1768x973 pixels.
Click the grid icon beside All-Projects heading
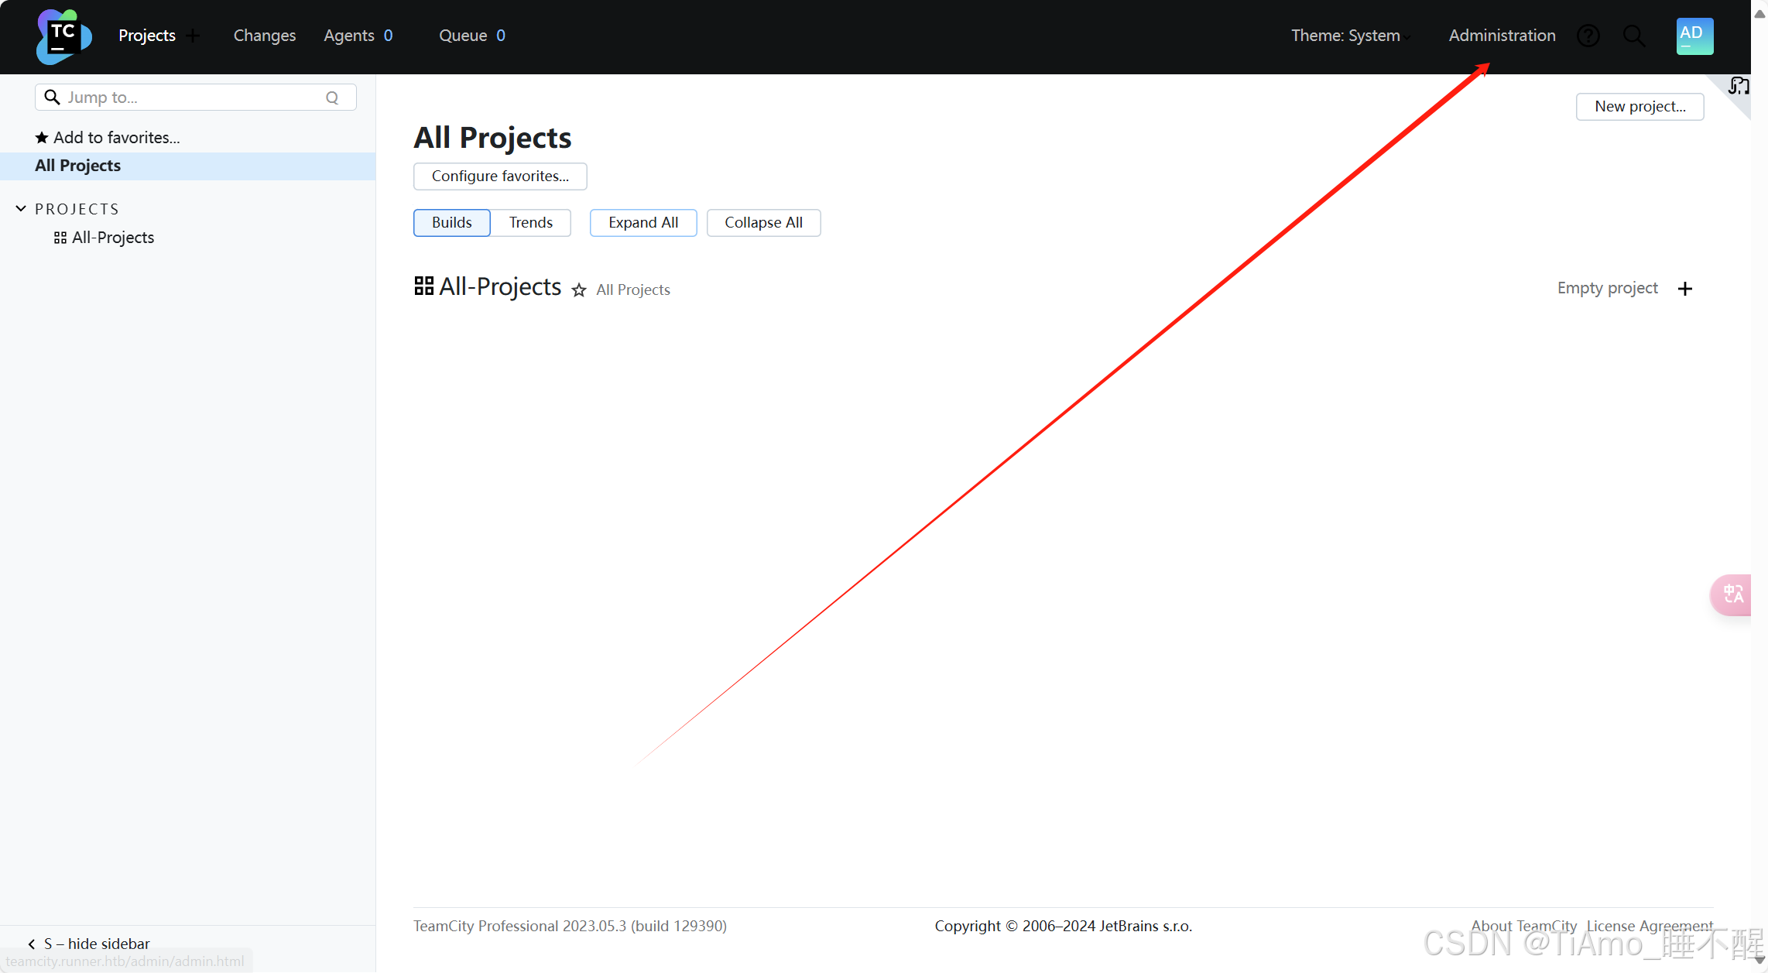click(423, 286)
